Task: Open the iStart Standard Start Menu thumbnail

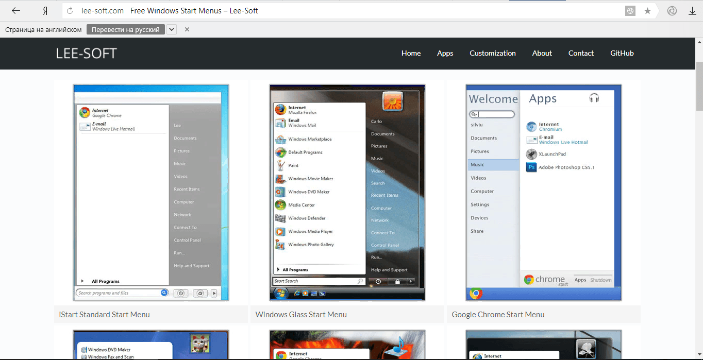Action: pyautogui.click(x=151, y=193)
